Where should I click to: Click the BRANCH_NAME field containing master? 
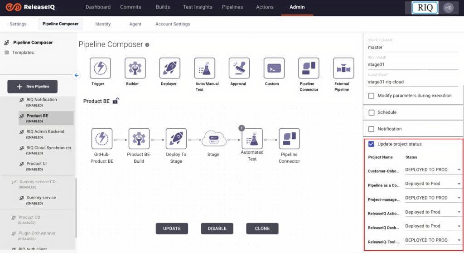click(413, 48)
